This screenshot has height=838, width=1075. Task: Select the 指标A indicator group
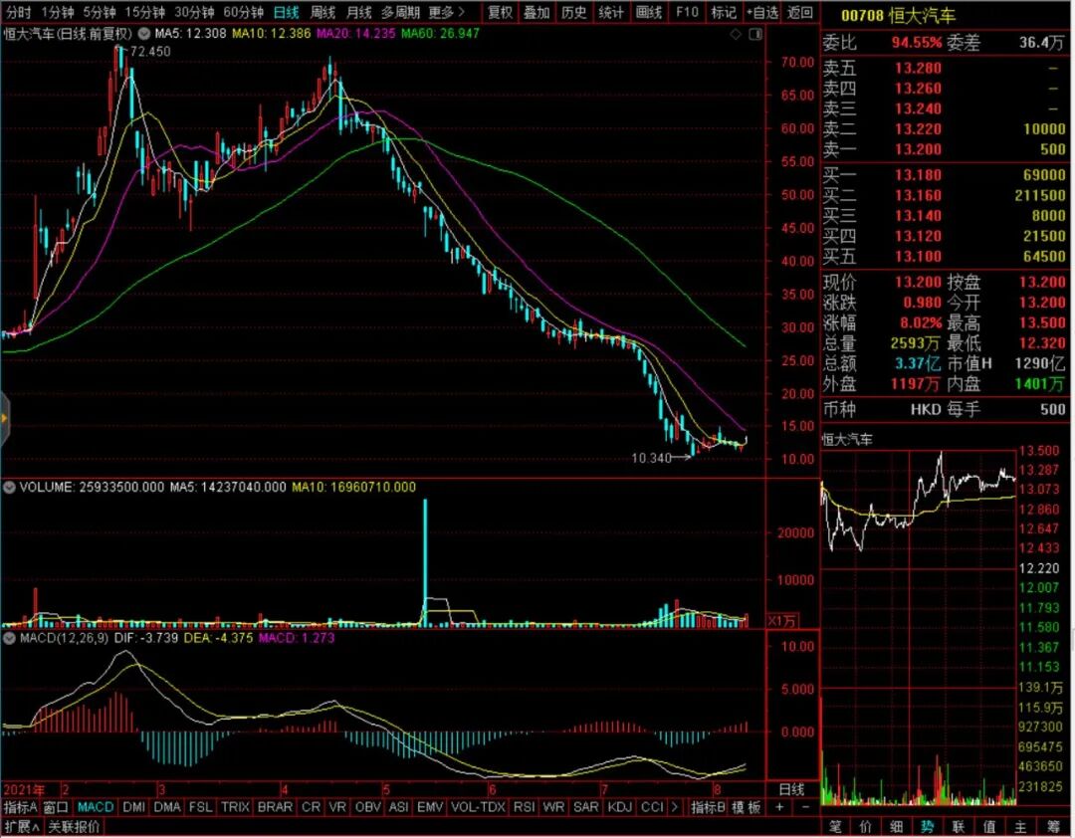coord(21,807)
